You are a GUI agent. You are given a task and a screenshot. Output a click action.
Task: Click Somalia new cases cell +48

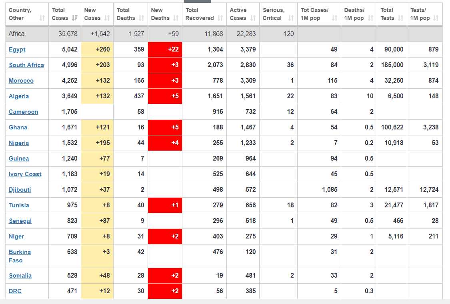click(97, 275)
